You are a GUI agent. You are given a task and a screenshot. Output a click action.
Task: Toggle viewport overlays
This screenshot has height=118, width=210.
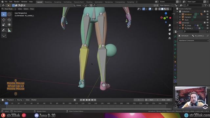[150, 9]
